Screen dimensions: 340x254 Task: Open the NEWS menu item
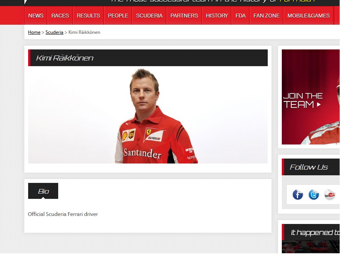pos(36,16)
